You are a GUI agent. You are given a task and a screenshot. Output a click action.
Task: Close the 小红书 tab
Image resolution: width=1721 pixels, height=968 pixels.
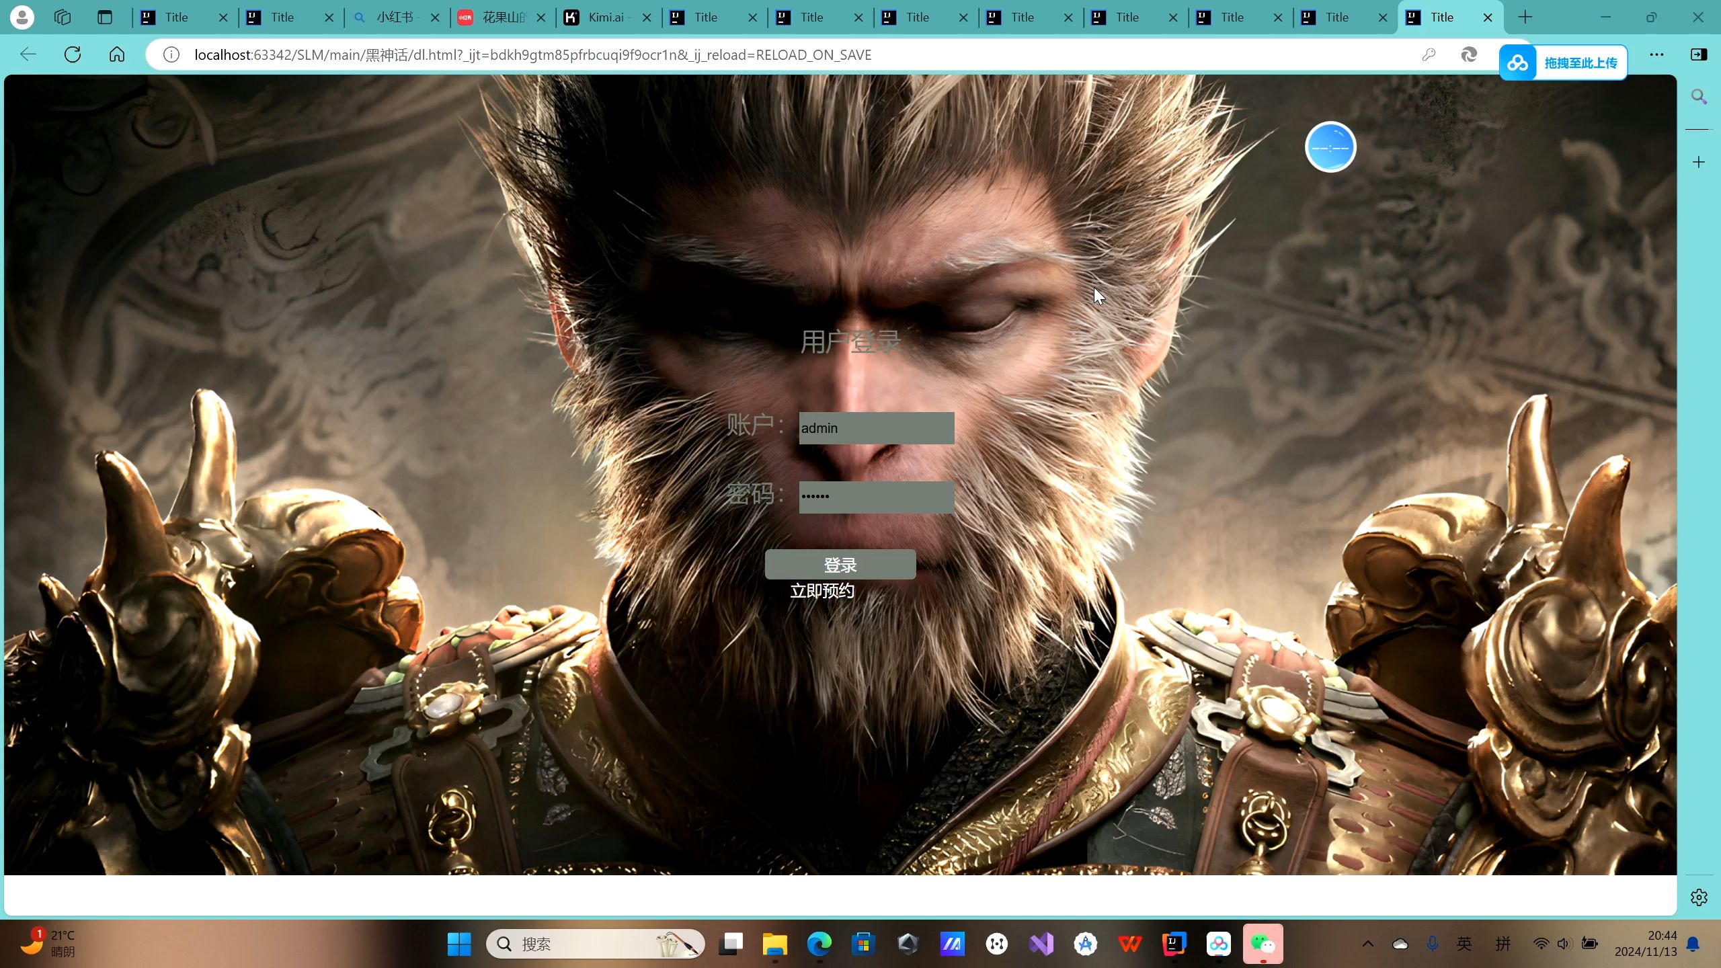(x=435, y=17)
